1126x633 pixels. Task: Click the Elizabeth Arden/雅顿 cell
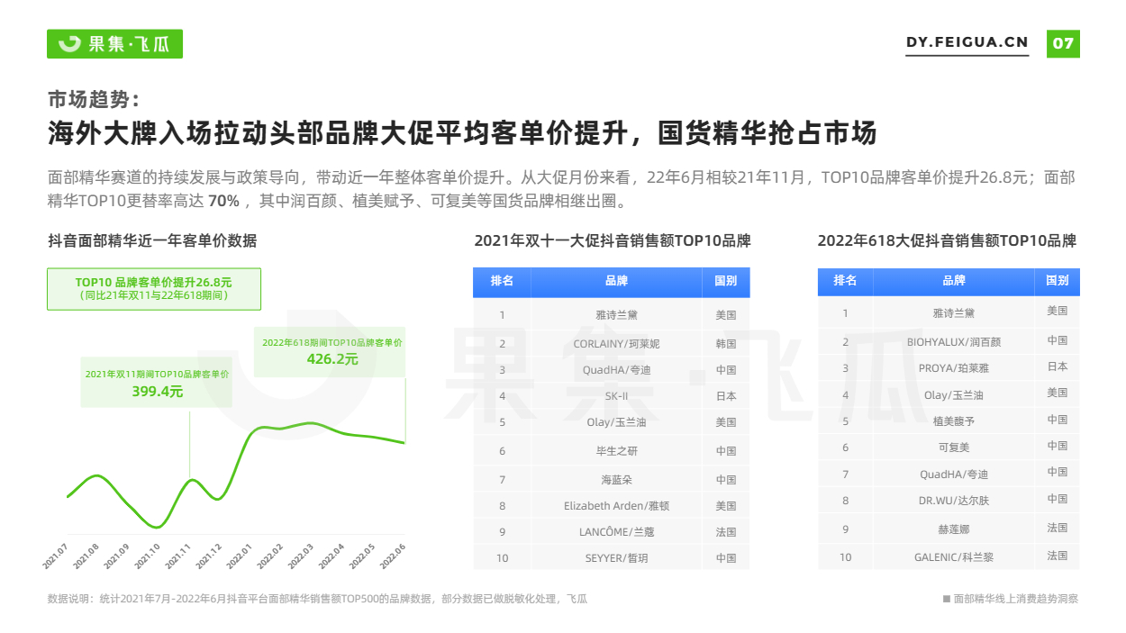click(616, 506)
